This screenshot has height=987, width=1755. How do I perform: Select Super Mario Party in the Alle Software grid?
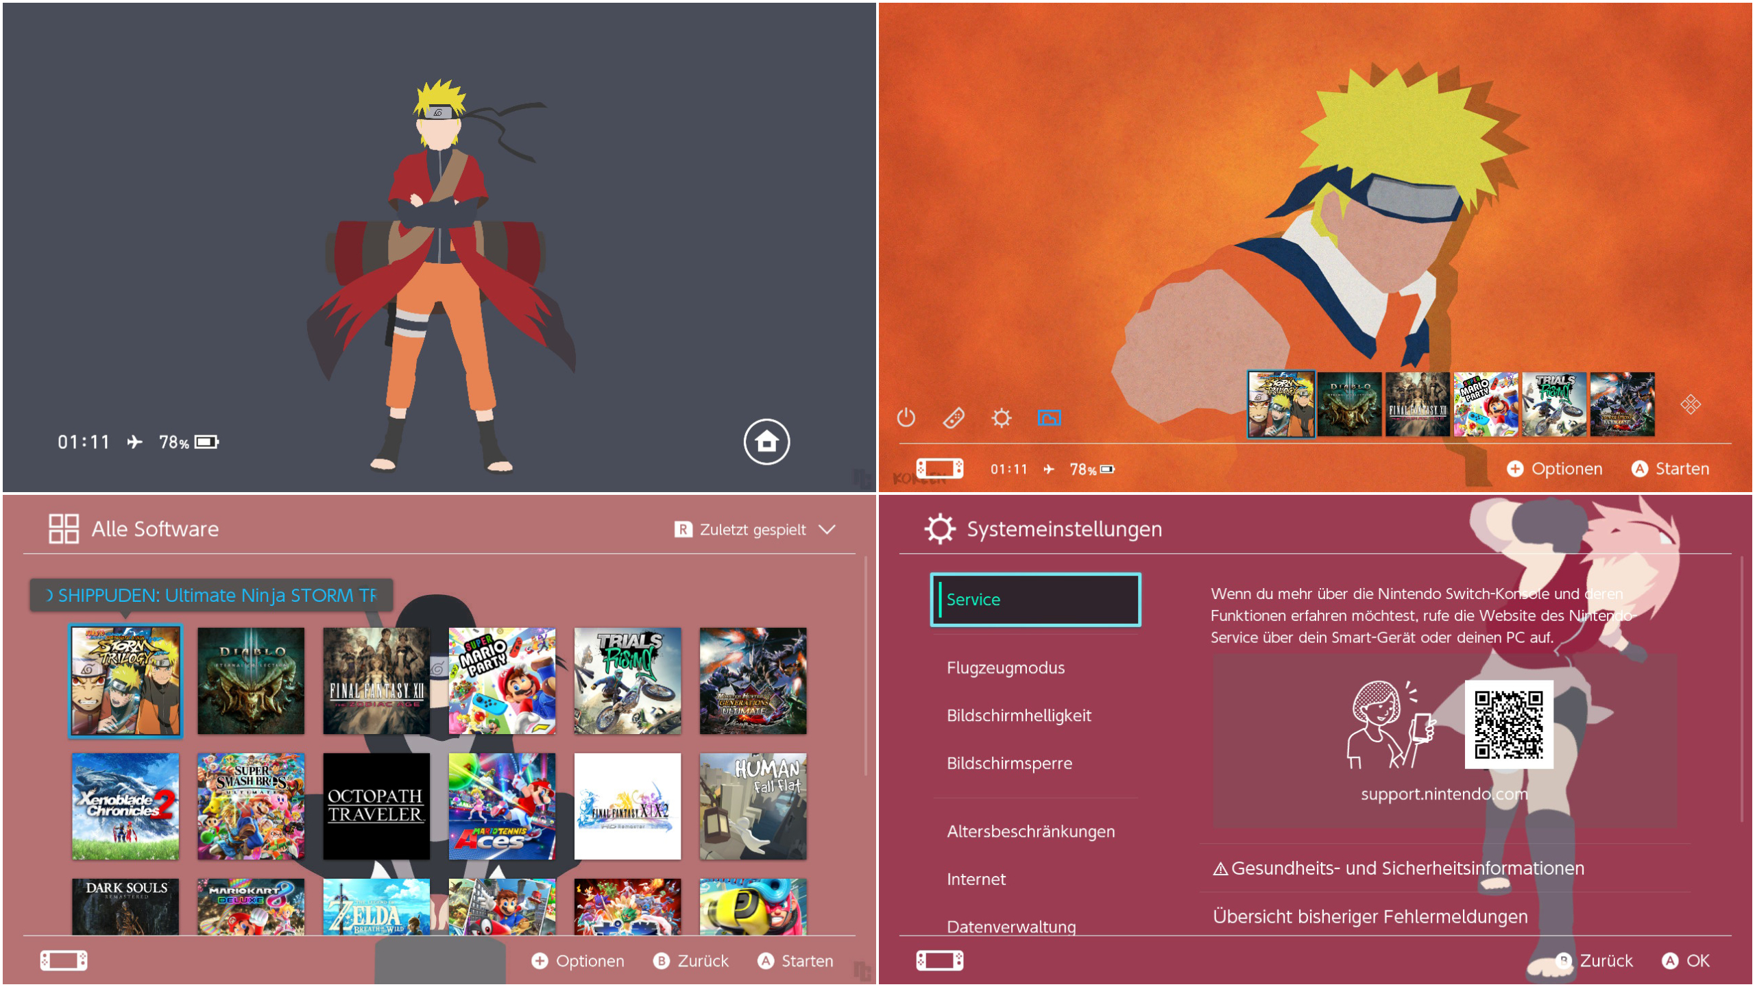click(502, 681)
